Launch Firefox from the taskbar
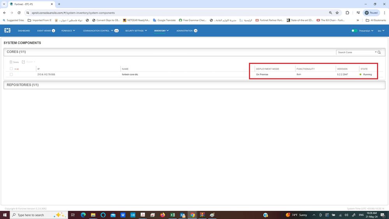 pyautogui.click(x=162, y=215)
